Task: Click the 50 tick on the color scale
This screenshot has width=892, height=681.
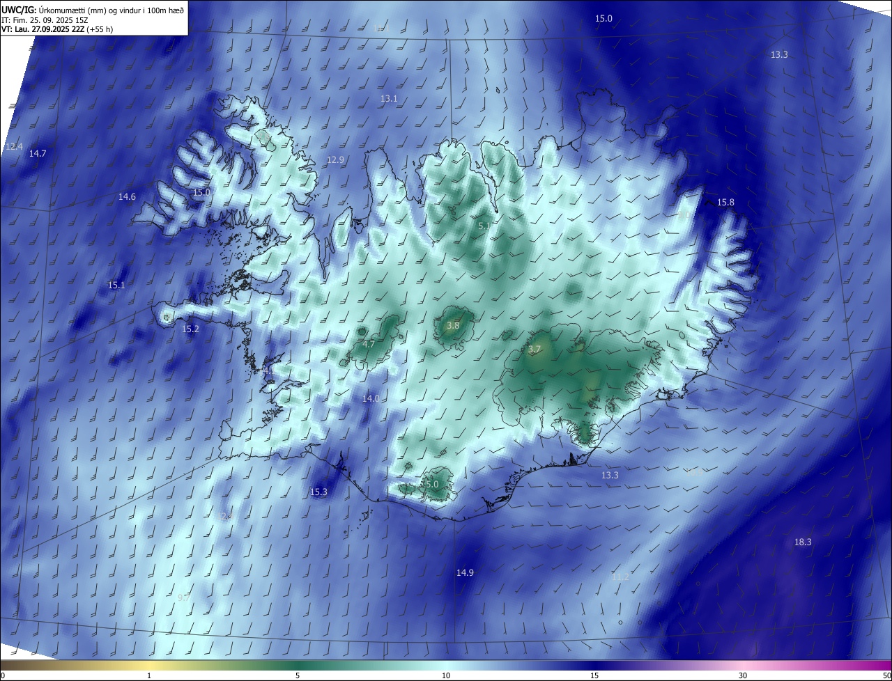Action: pos(886,676)
